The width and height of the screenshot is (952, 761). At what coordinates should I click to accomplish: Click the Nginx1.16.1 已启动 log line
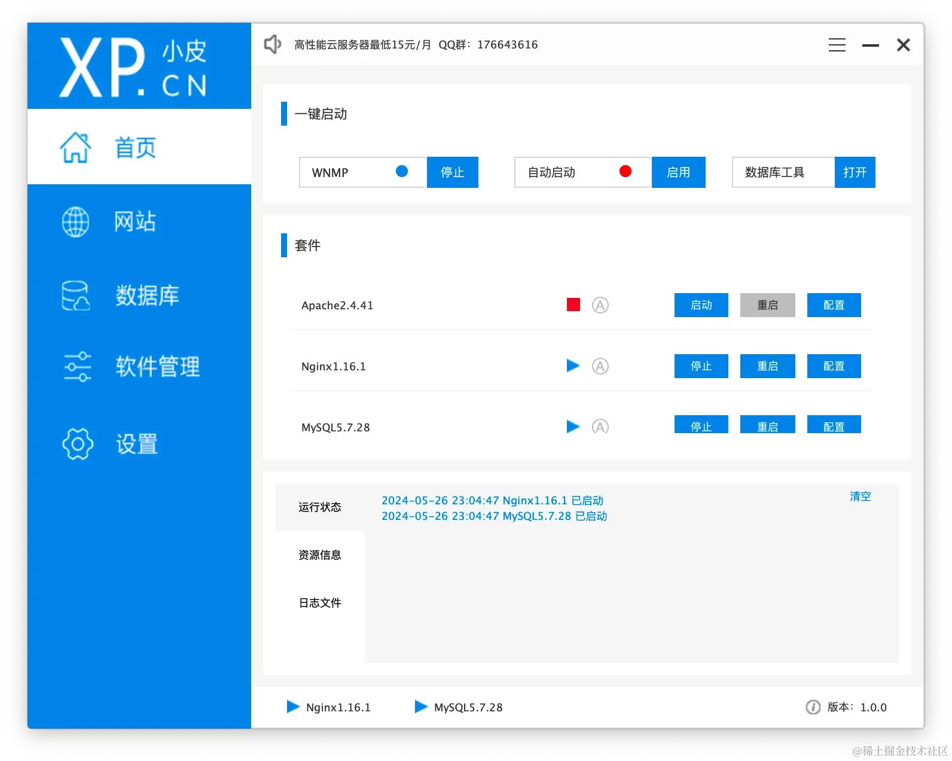pyautogui.click(x=493, y=501)
